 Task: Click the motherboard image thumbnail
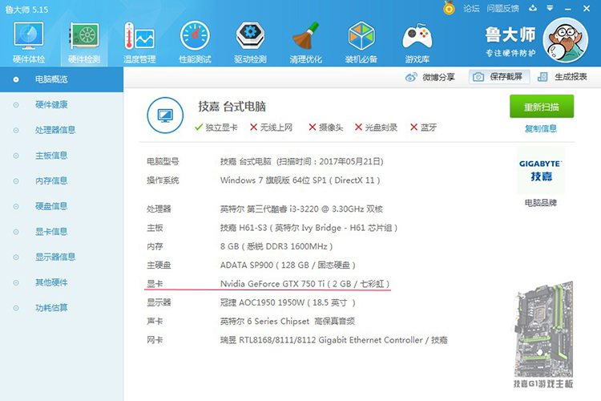(543, 329)
